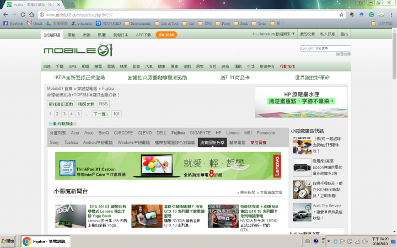The image size is (397, 248).
Task: Click the Google custom search field
Action: pos(325,48)
